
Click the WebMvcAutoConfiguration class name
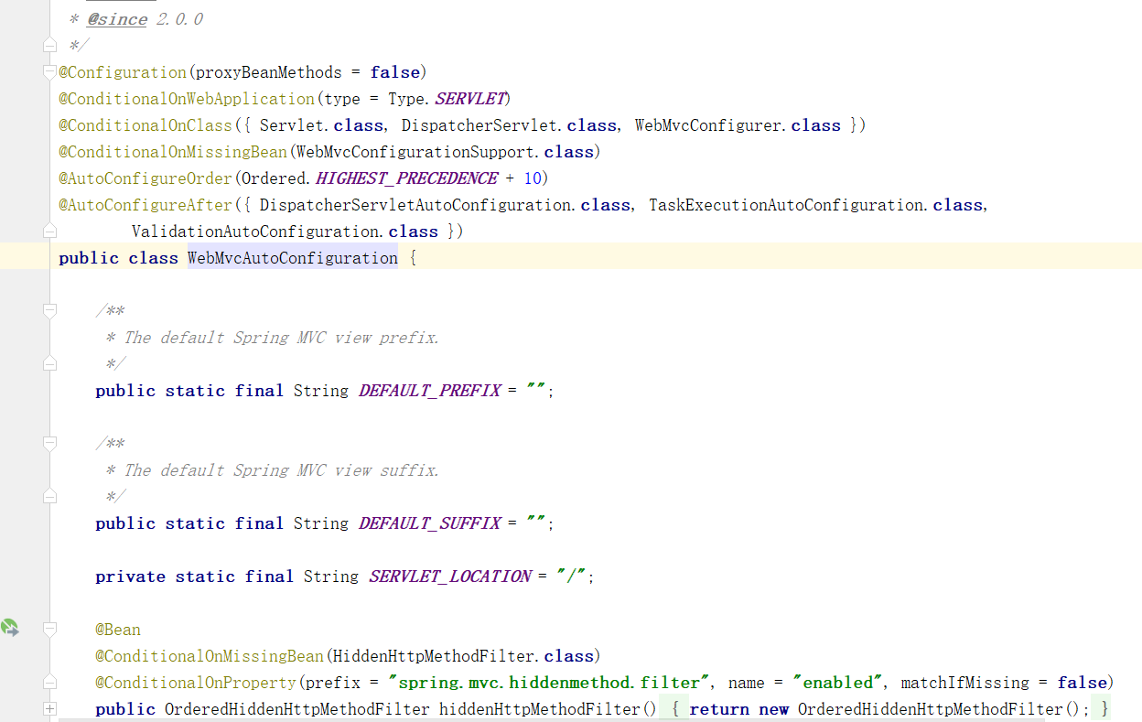pyautogui.click(x=293, y=258)
